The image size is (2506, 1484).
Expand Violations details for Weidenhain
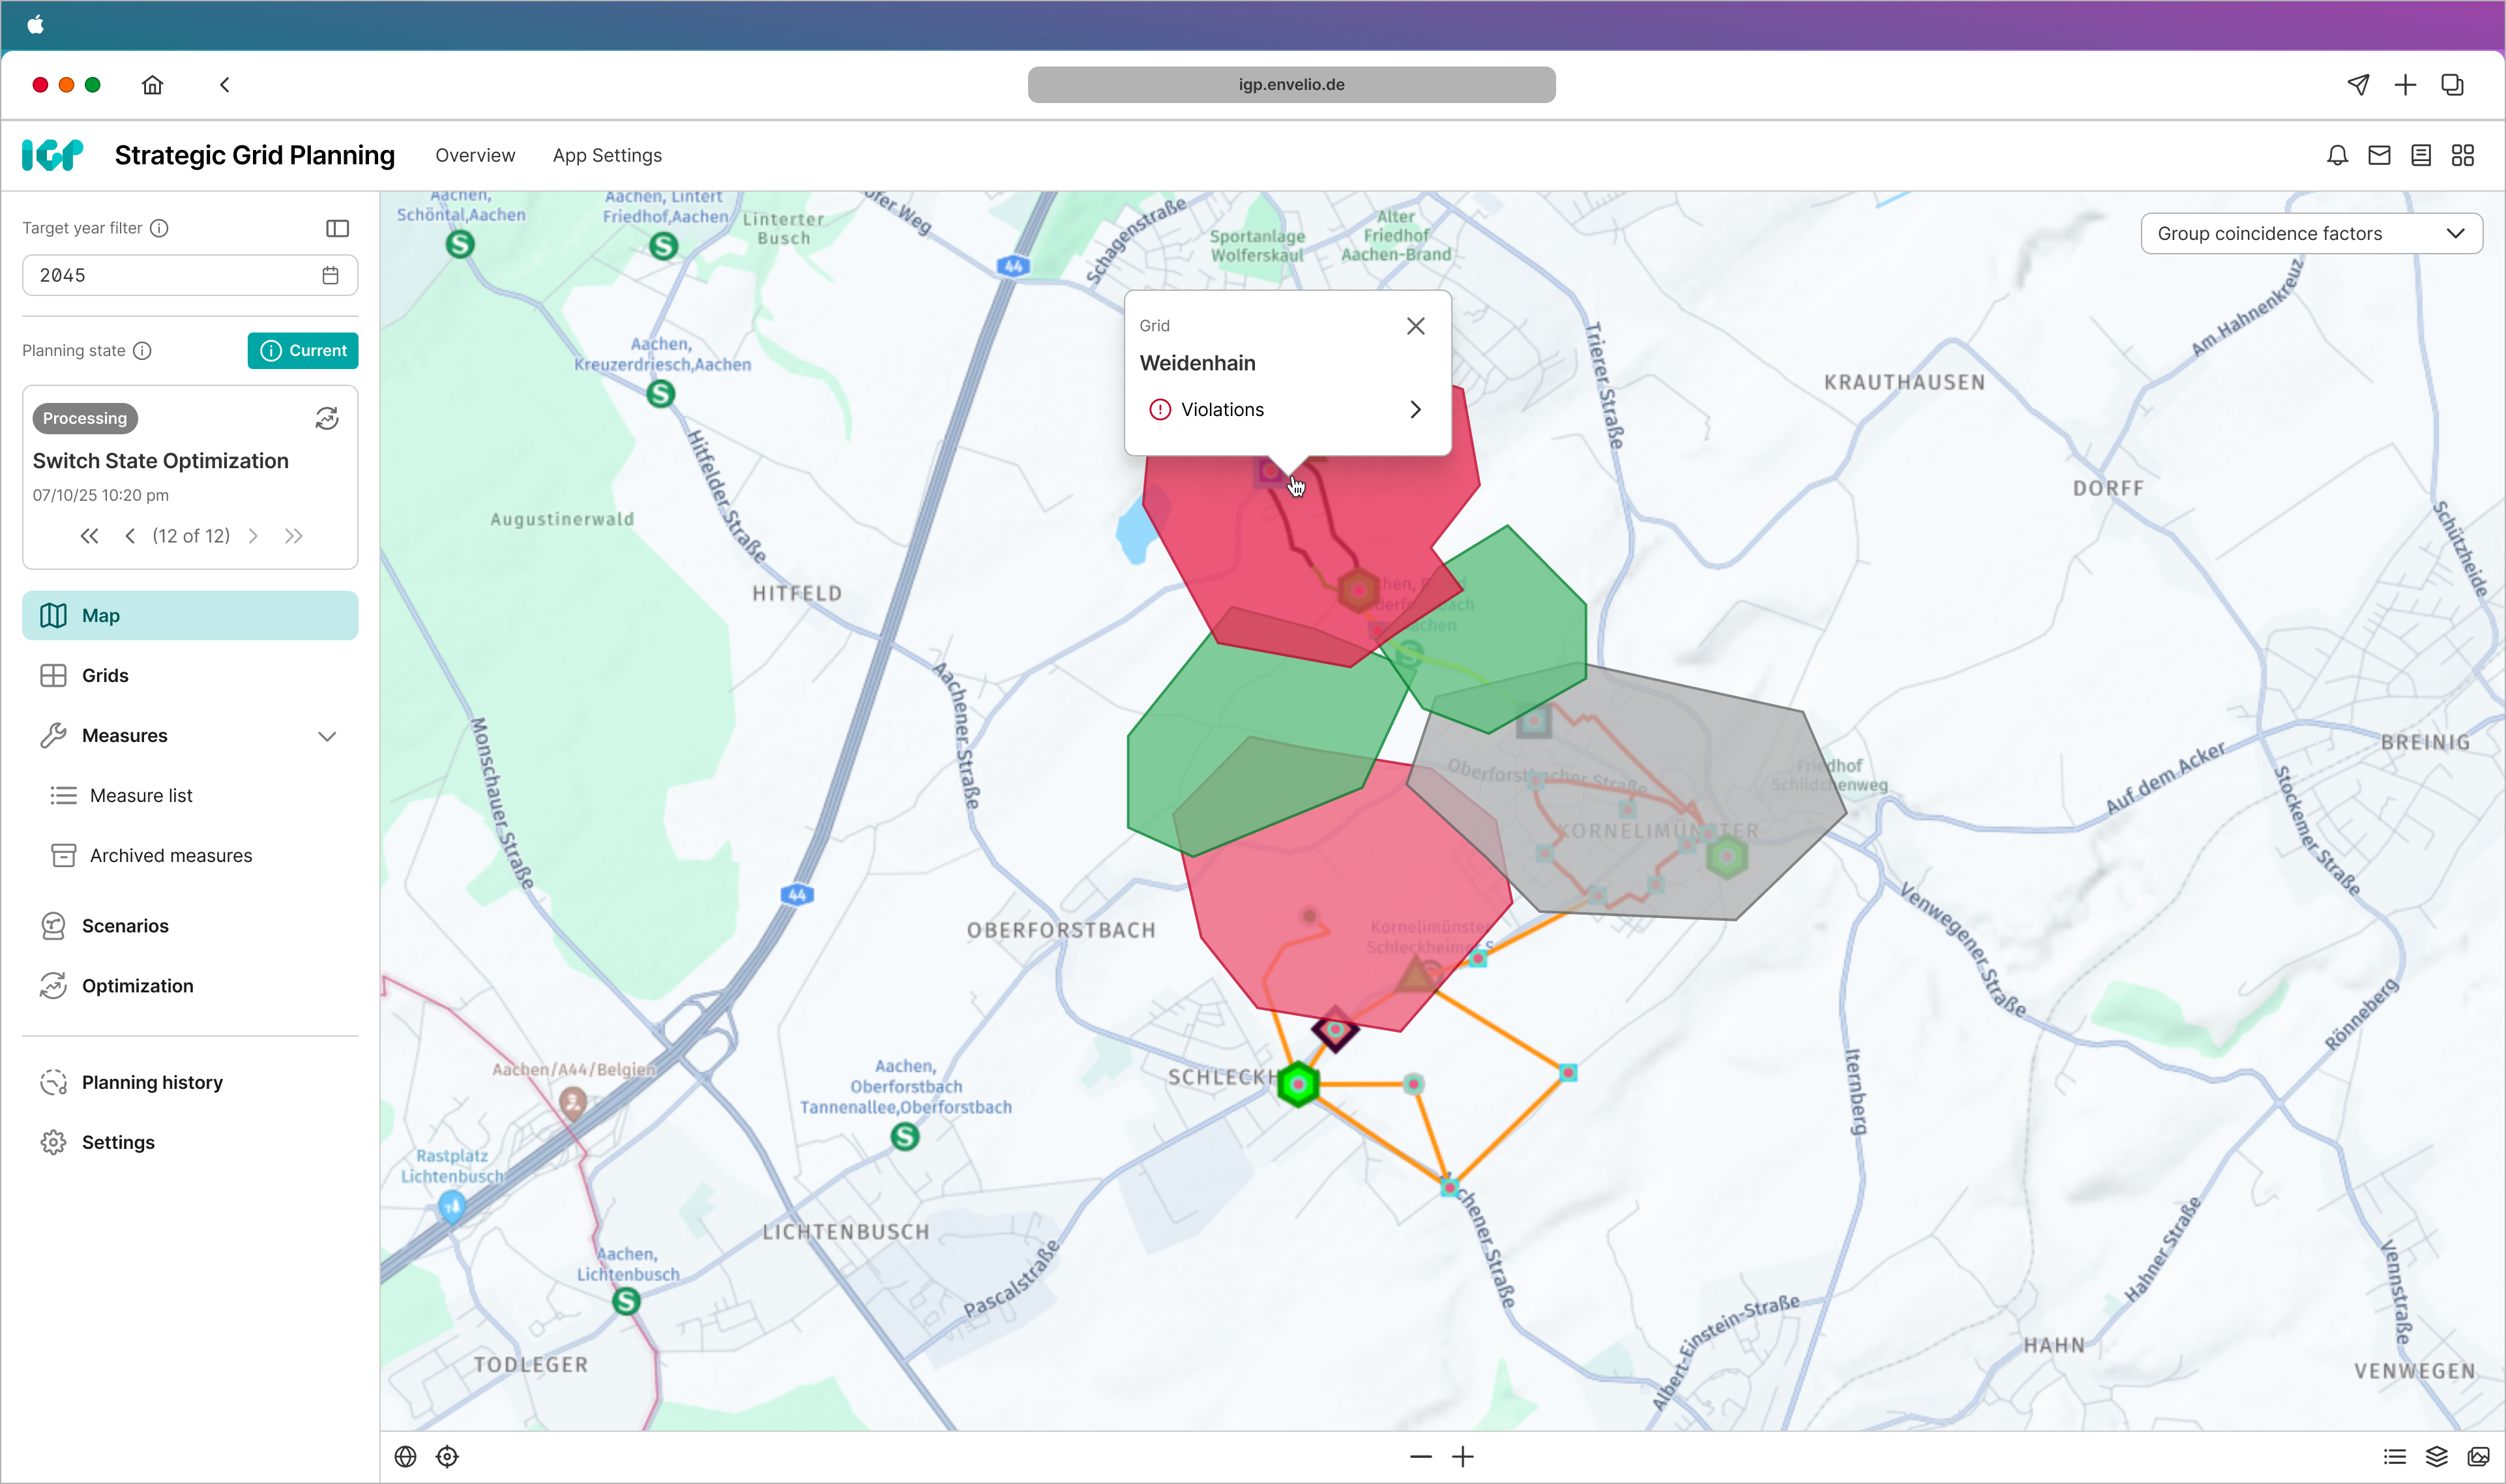[x=1415, y=409]
